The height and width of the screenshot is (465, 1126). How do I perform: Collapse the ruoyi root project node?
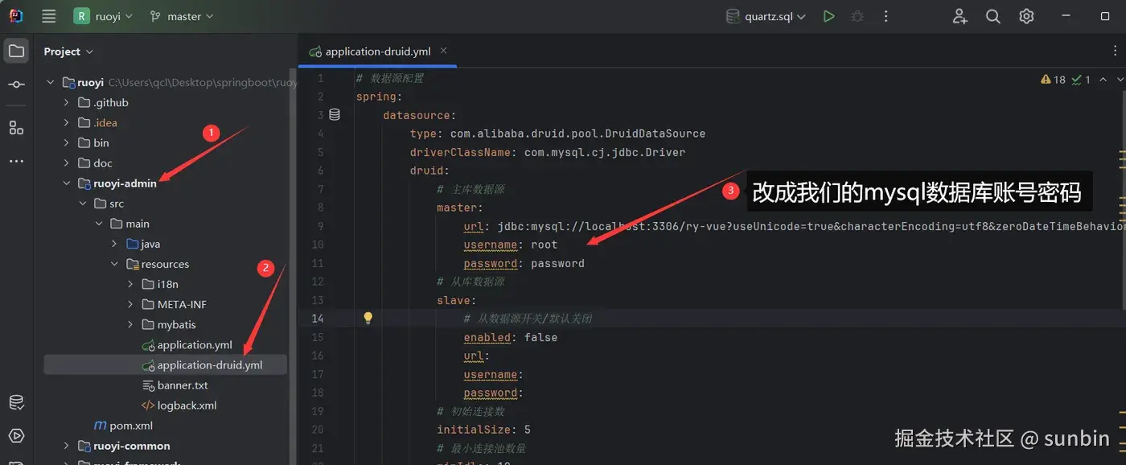[51, 82]
